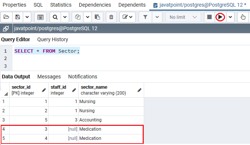Click the select-all corner triangle in grid
250x145 pixels.
pos(6,94)
